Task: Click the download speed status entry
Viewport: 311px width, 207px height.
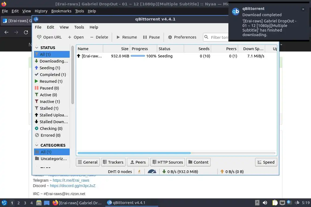Action: click(180, 171)
